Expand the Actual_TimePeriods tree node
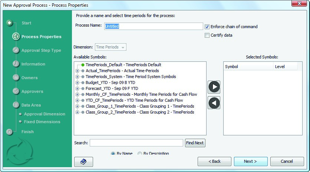 point(77,71)
